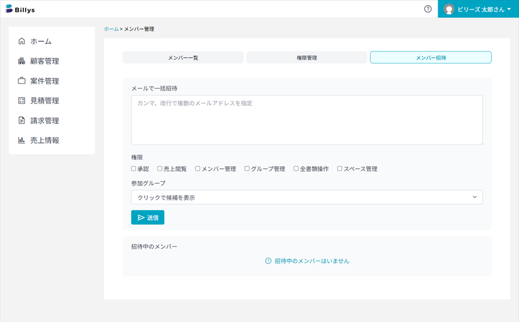
Task: Click the document icon for 請求管理
Action: tap(22, 121)
